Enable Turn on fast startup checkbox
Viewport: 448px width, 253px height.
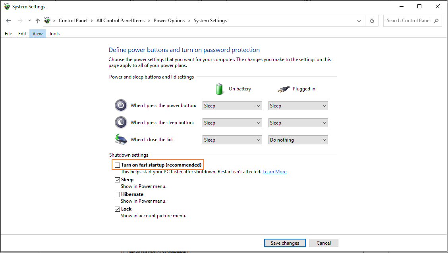(x=117, y=165)
